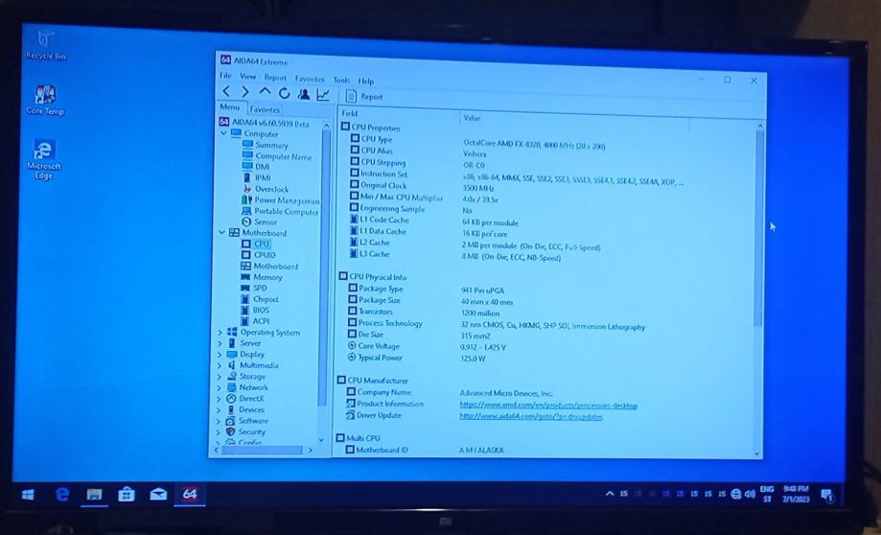Viewport: 881px width, 535px height.
Task: Expand the Devices node
Action: [220, 409]
